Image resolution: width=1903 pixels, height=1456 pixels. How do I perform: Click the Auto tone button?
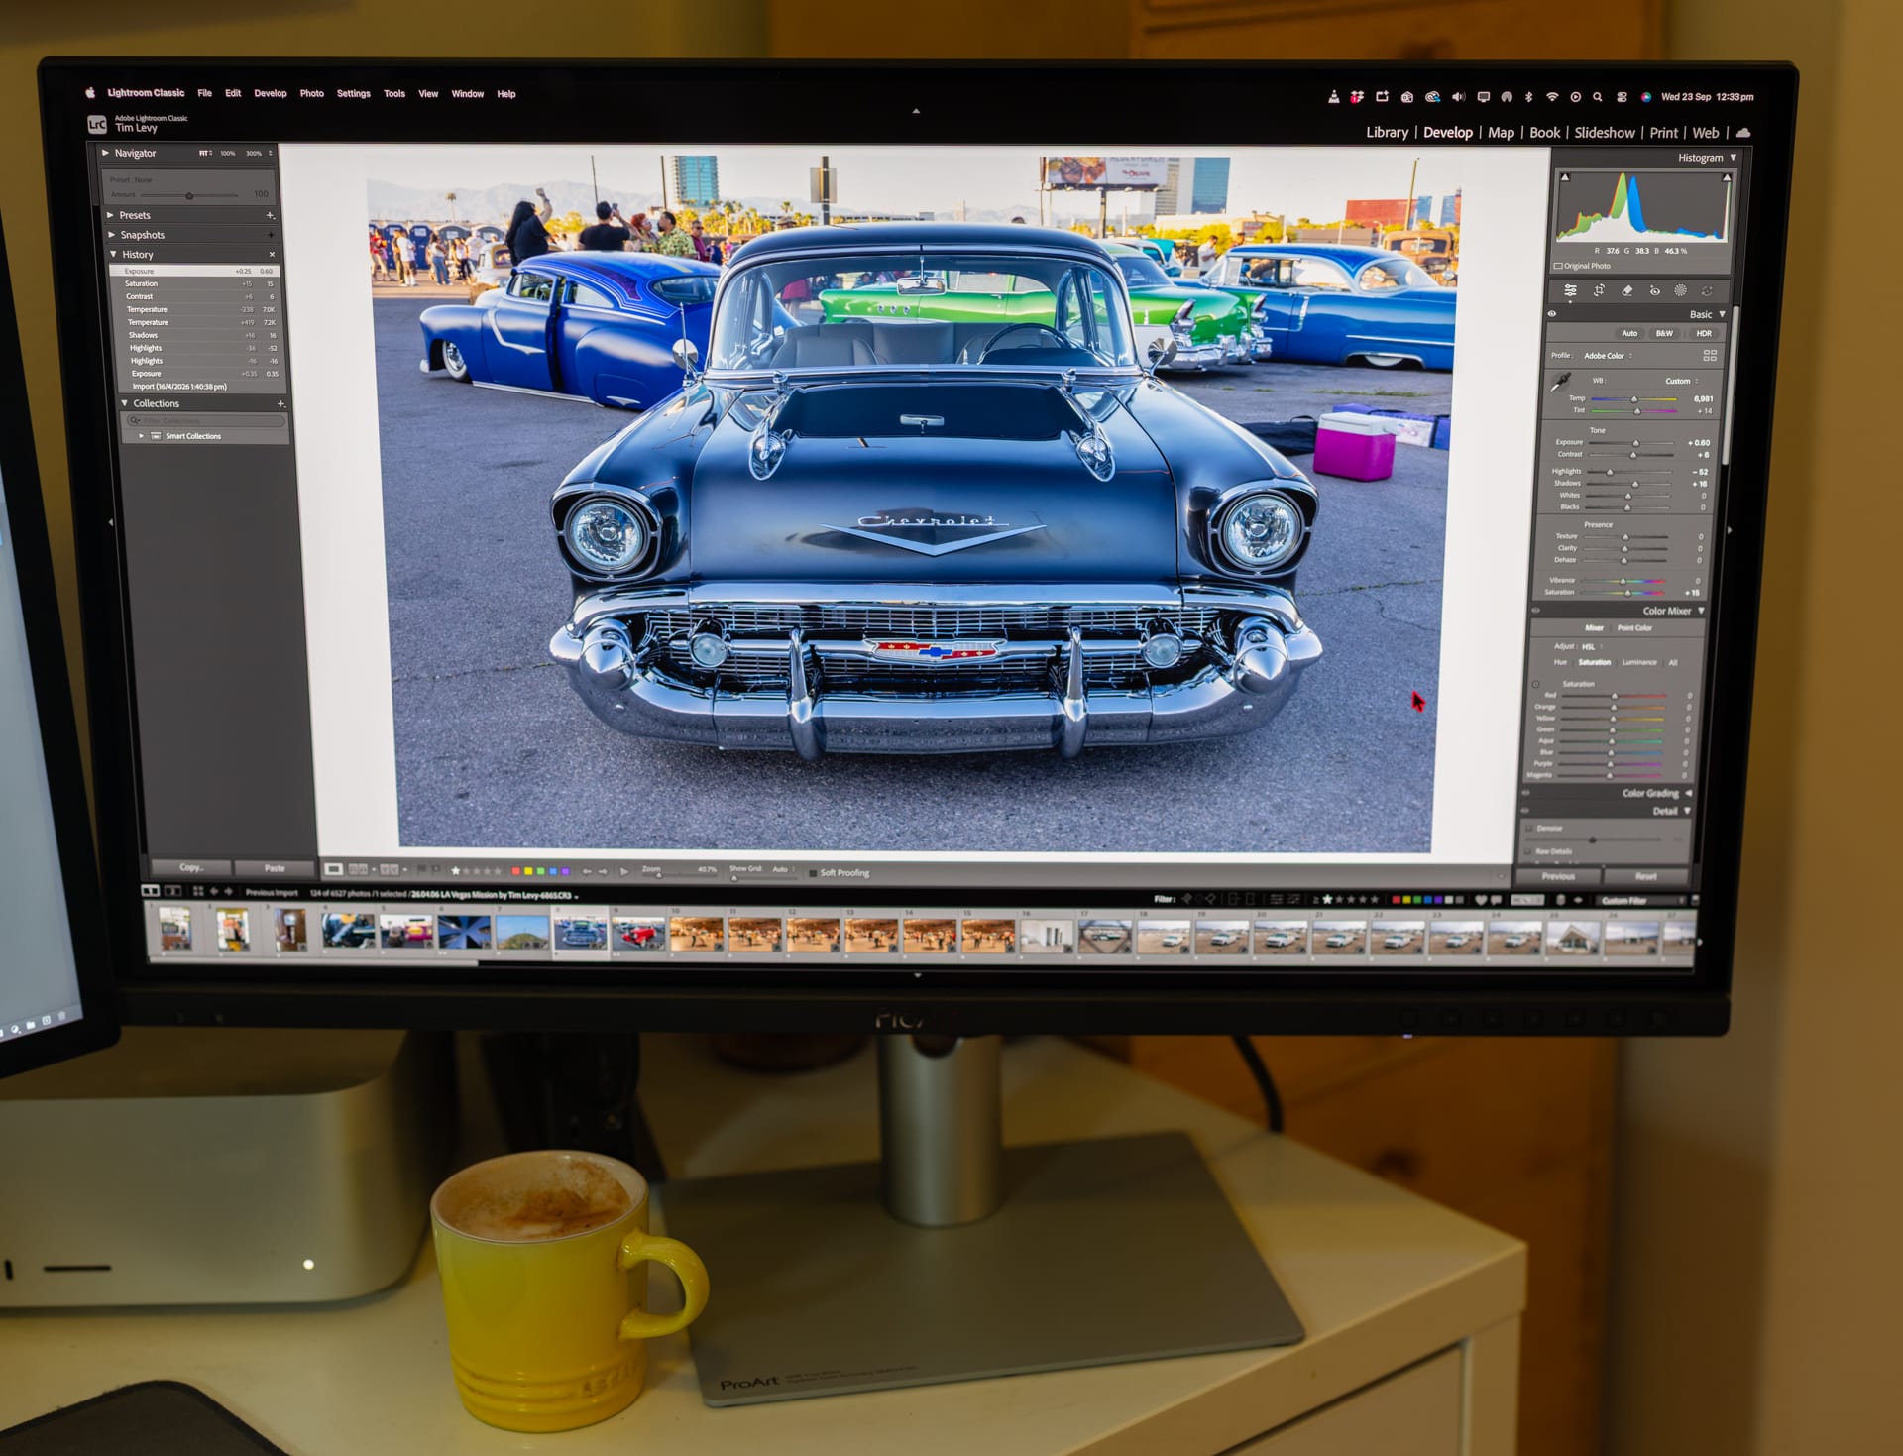tap(1629, 334)
